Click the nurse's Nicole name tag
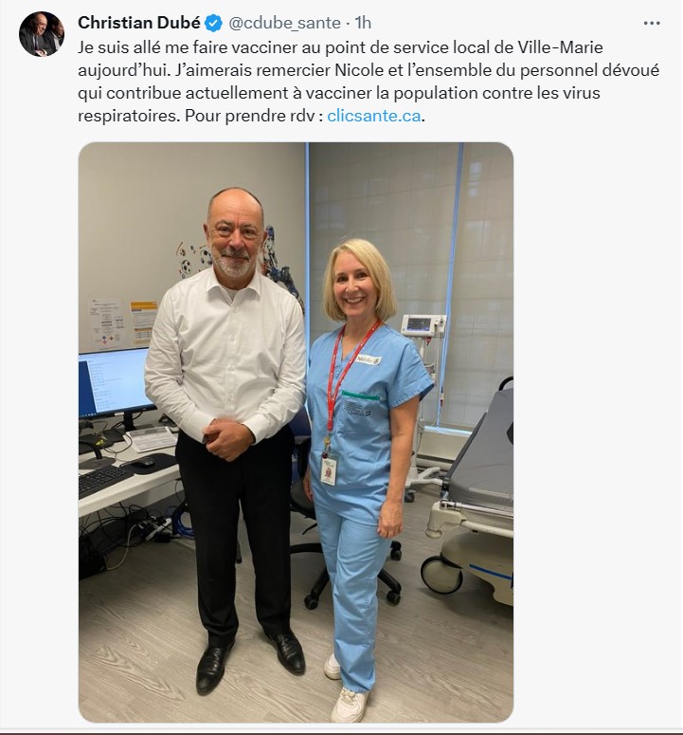Viewport: 683px width, 735px height. (368, 359)
